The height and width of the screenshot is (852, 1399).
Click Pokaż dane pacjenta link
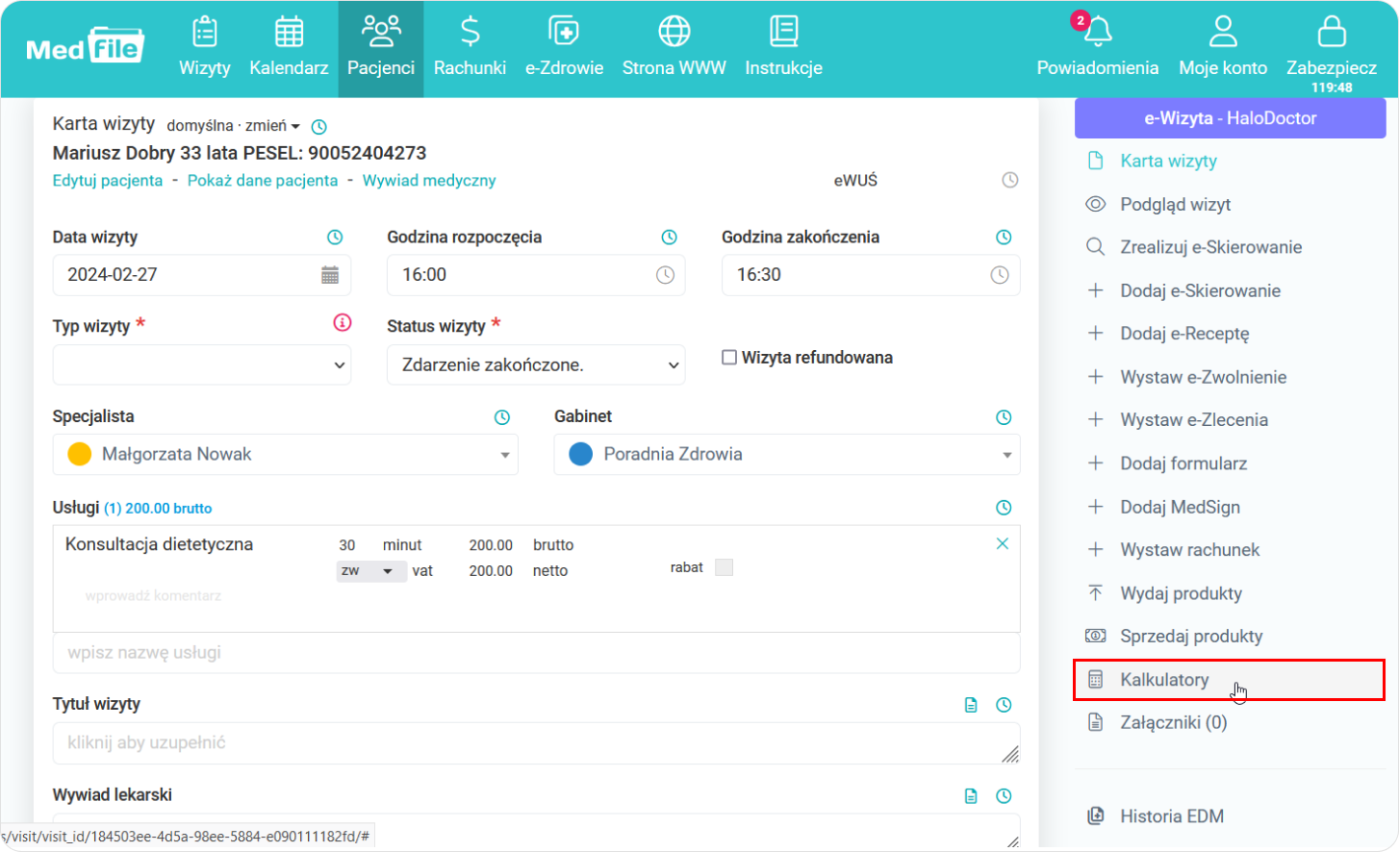263,181
